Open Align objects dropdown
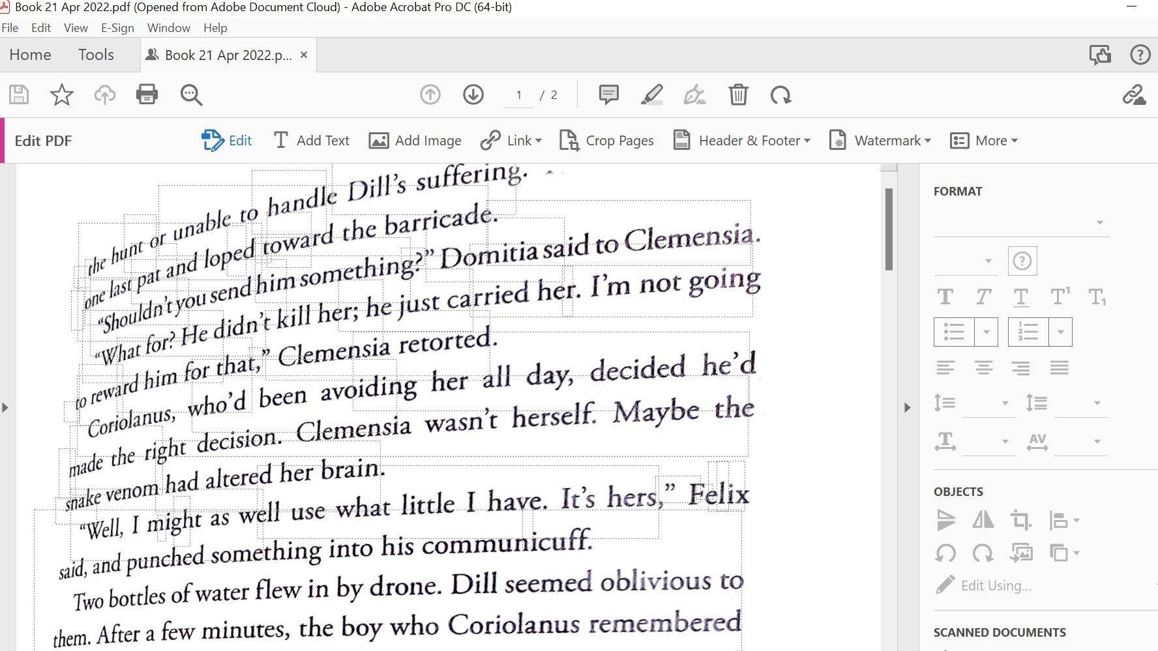The height and width of the screenshot is (651, 1158). point(1065,520)
